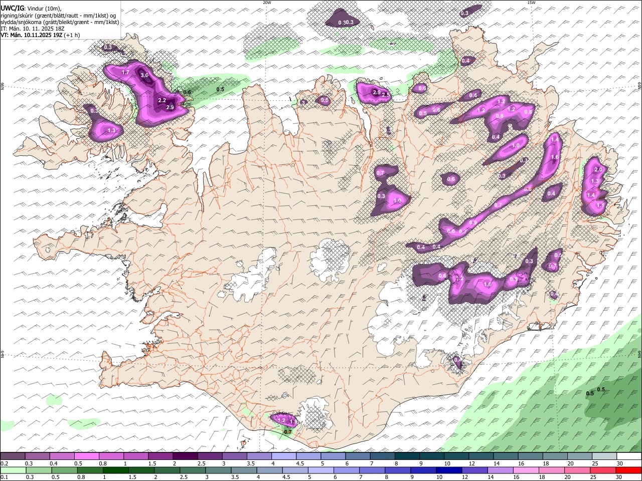Pick snow-scale white swatch labeled 30
642x481 pixels.
click(x=629, y=456)
